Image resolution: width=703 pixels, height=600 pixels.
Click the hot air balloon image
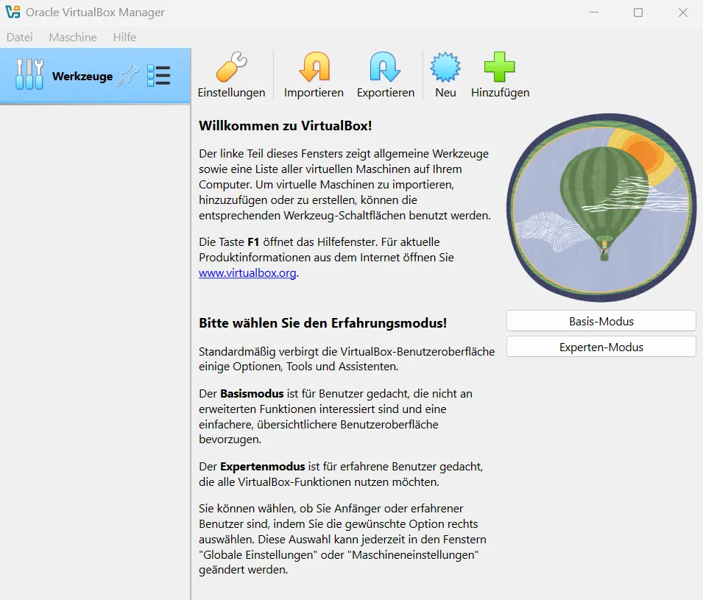[601, 207]
